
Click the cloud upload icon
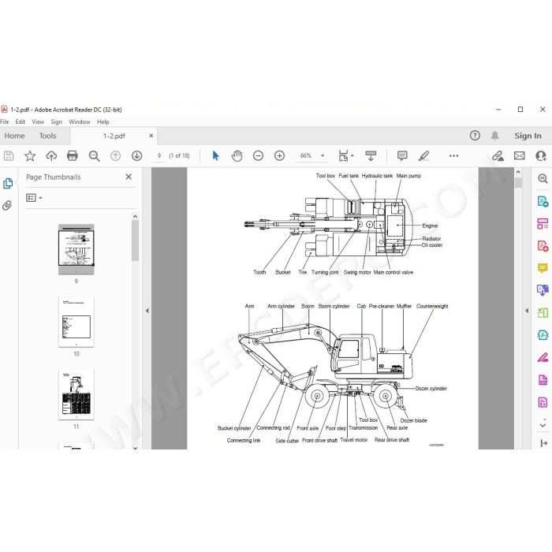[51, 155]
